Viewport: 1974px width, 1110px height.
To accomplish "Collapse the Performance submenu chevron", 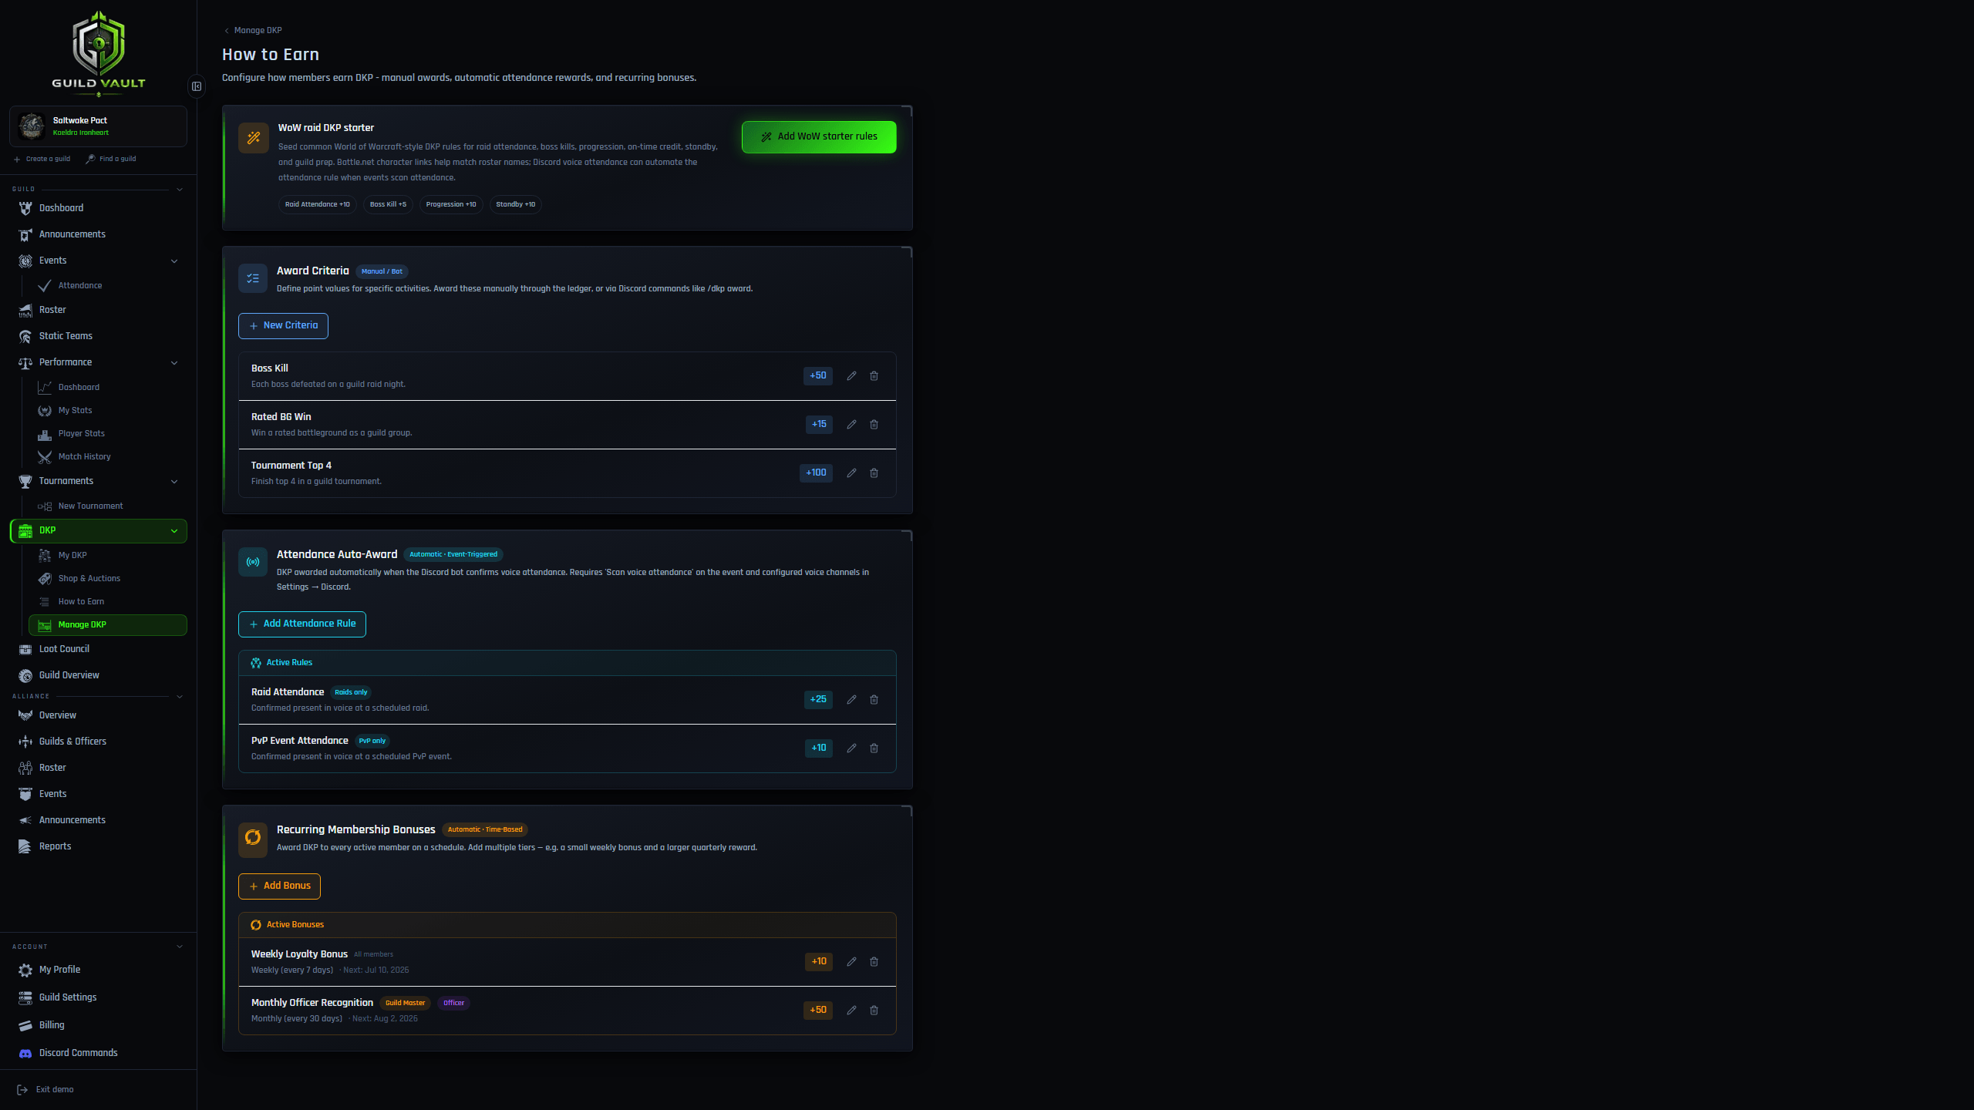I will [174, 362].
